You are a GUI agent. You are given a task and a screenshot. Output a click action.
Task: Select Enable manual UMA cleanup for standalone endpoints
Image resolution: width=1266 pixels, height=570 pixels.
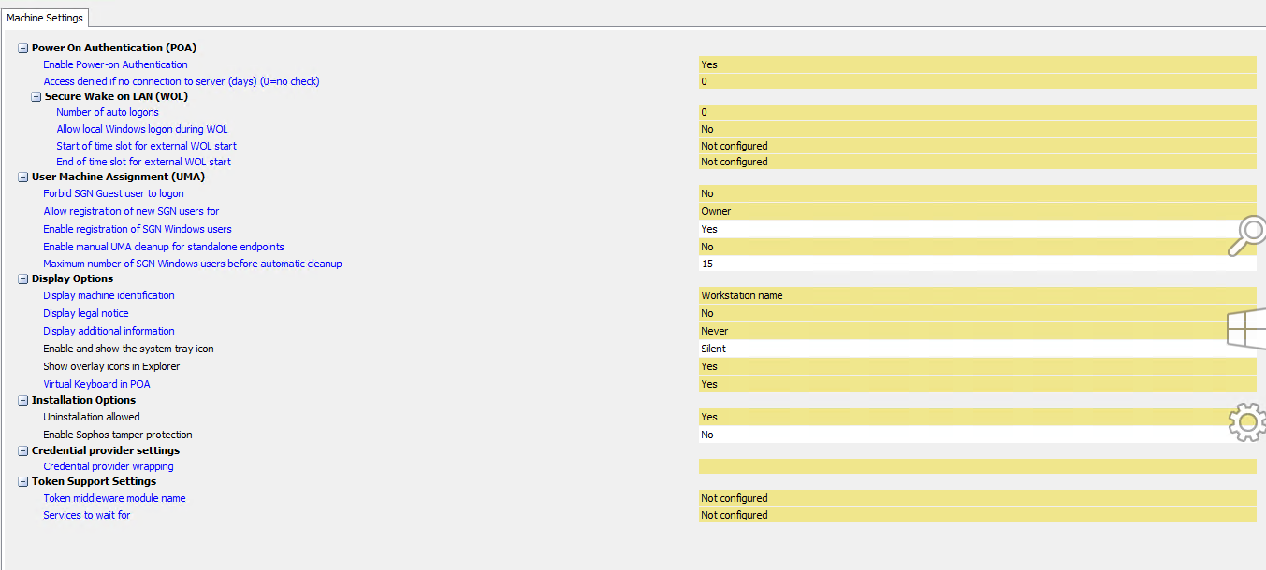[x=164, y=247]
